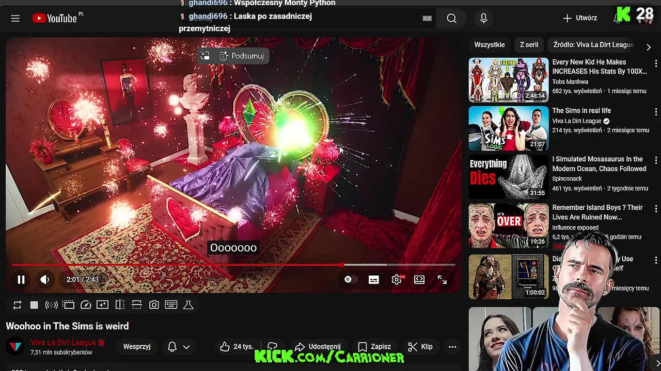
Task: Open Viva La Dirt League channel avatar
Action: [15, 346]
